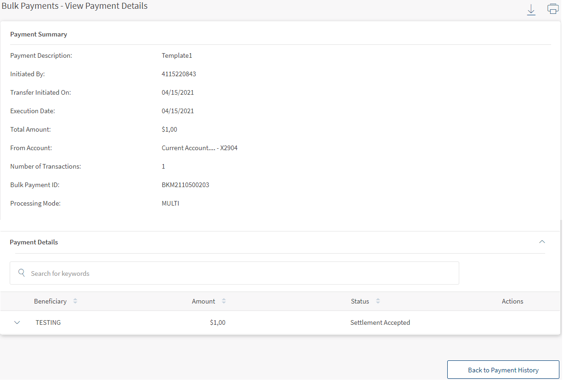Download the payment details
Image resolution: width=564 pixels, height=389 pixels.
531,9
